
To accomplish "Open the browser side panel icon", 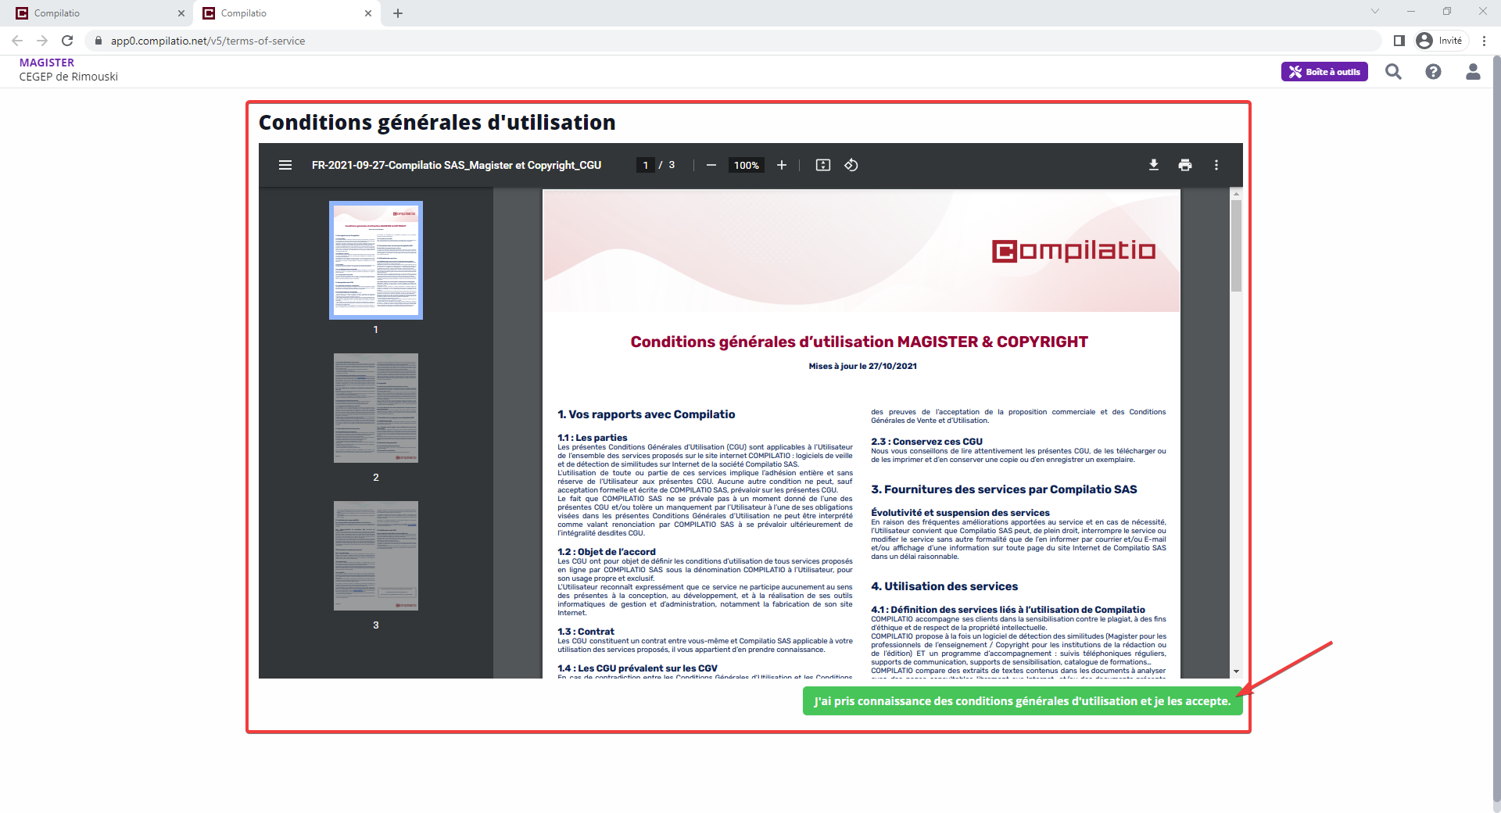I will (1399, 41).
